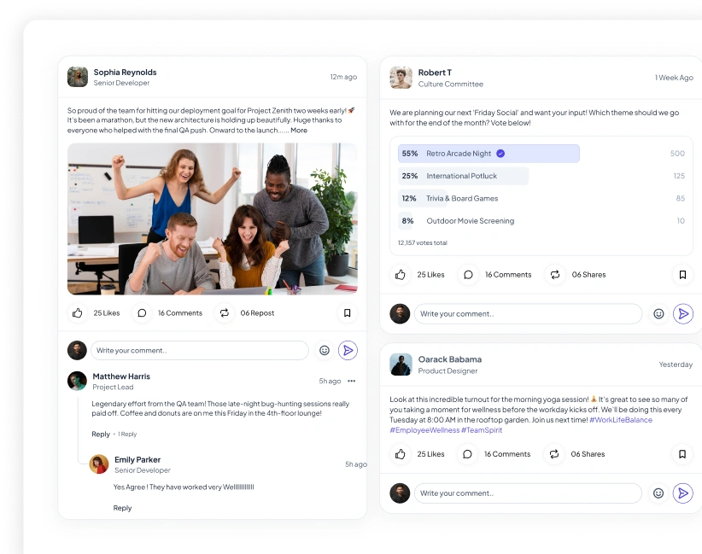Click share icon on Robert T's post
The height and width of the screenshot is (554, 702).
click(555, 274)
